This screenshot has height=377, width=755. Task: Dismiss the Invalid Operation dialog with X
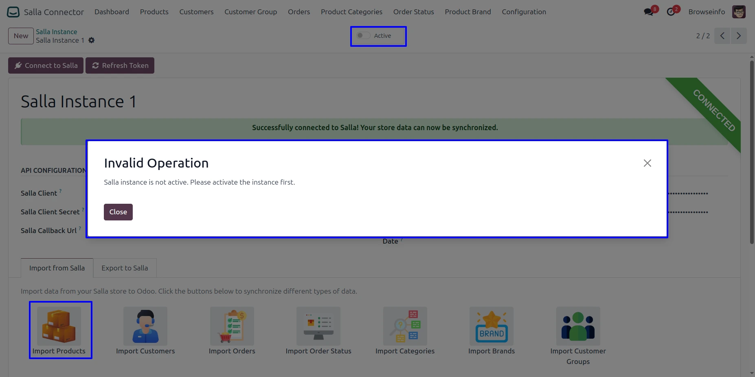click(x=647, y=163)
